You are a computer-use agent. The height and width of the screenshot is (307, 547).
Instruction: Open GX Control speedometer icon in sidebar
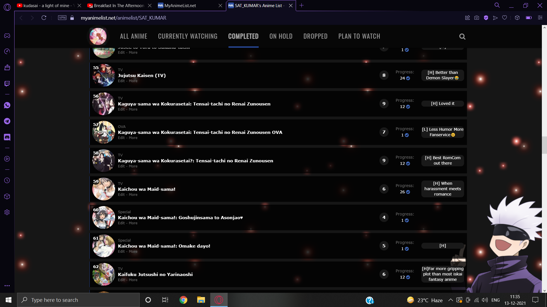click(7, 51)
